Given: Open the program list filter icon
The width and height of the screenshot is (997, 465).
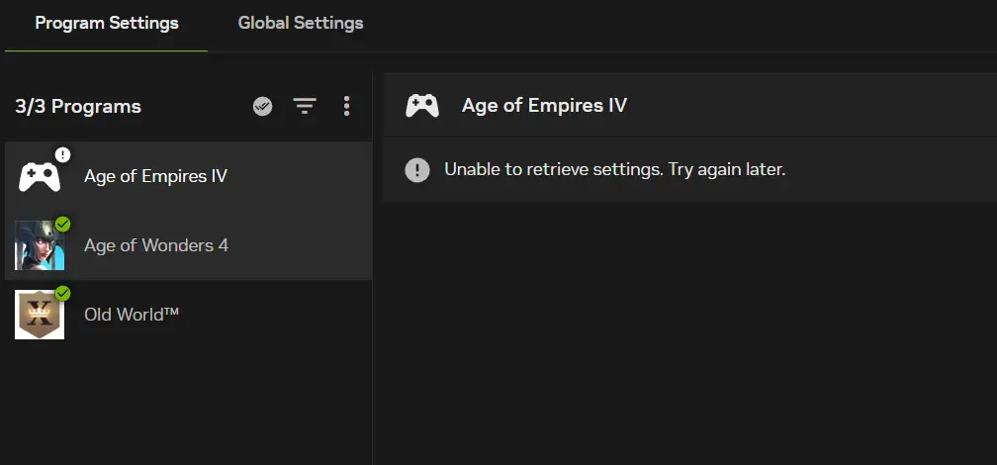Looking at the screenshot, I should (305, 106).
